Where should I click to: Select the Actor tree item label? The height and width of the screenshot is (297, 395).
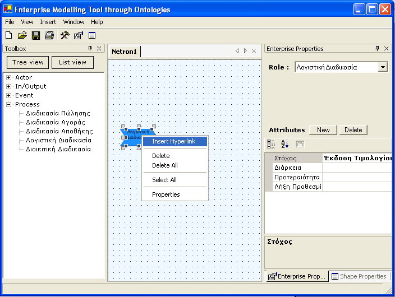(x=24, y=77)
